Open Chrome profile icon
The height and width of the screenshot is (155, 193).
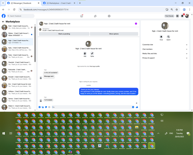tap(184, 10)
